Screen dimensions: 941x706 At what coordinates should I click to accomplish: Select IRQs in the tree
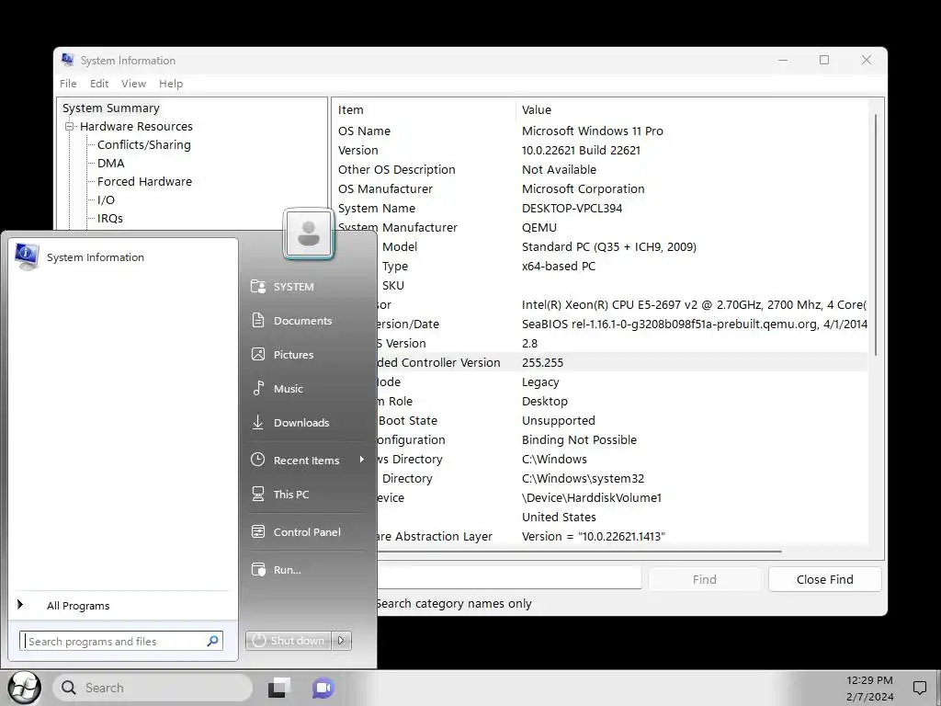(110, 219)
